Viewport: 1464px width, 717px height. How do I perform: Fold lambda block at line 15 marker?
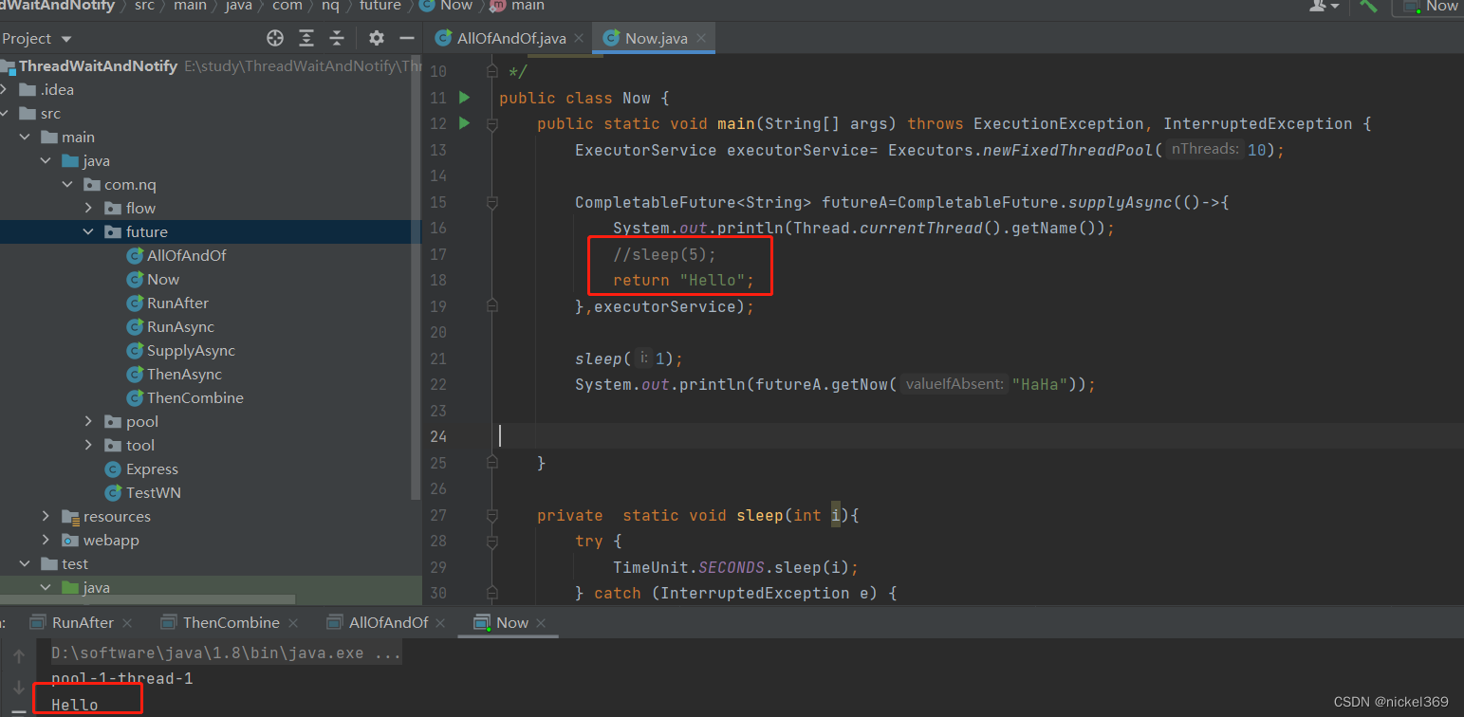(491, 202)
